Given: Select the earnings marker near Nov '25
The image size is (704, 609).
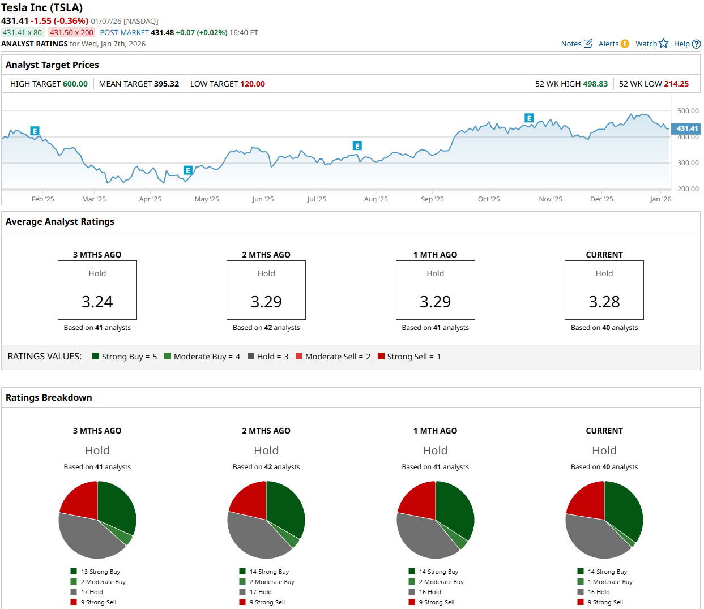Looking at the screenshot, I should pos(529,118).
